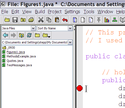Open the folder icon with dropdown arrow

tap(46, 35)
